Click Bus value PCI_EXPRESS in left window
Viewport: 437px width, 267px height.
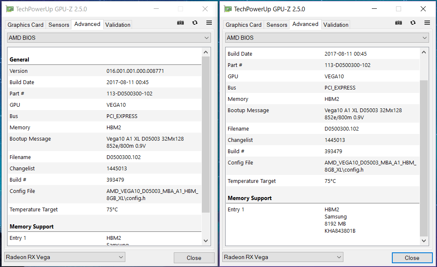coord(122,116)
